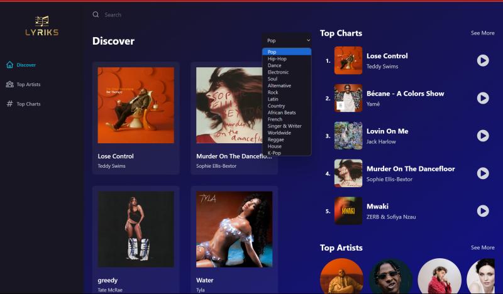Play Lose Control in Top Charts
503x294 pixels.
[483, 60]
